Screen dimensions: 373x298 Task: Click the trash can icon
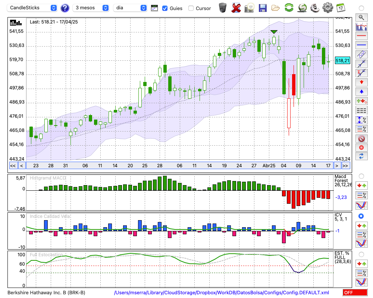223,8
